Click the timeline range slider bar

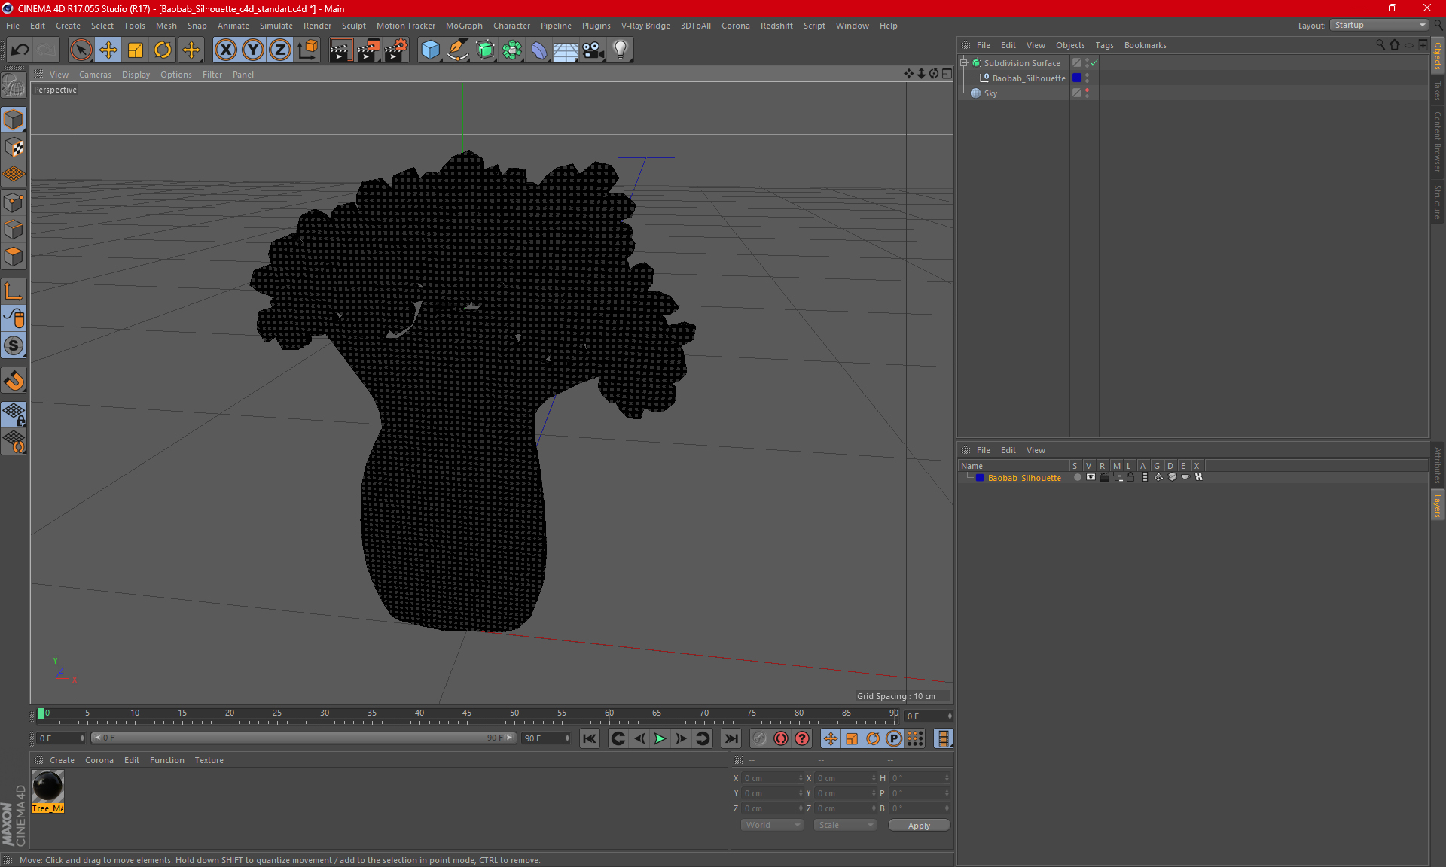[304, 738]
